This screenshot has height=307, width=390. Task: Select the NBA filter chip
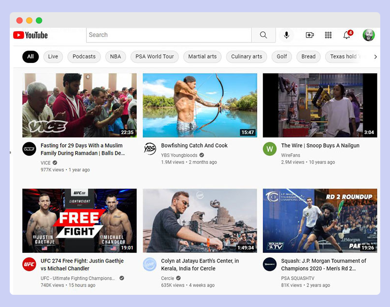116,57
